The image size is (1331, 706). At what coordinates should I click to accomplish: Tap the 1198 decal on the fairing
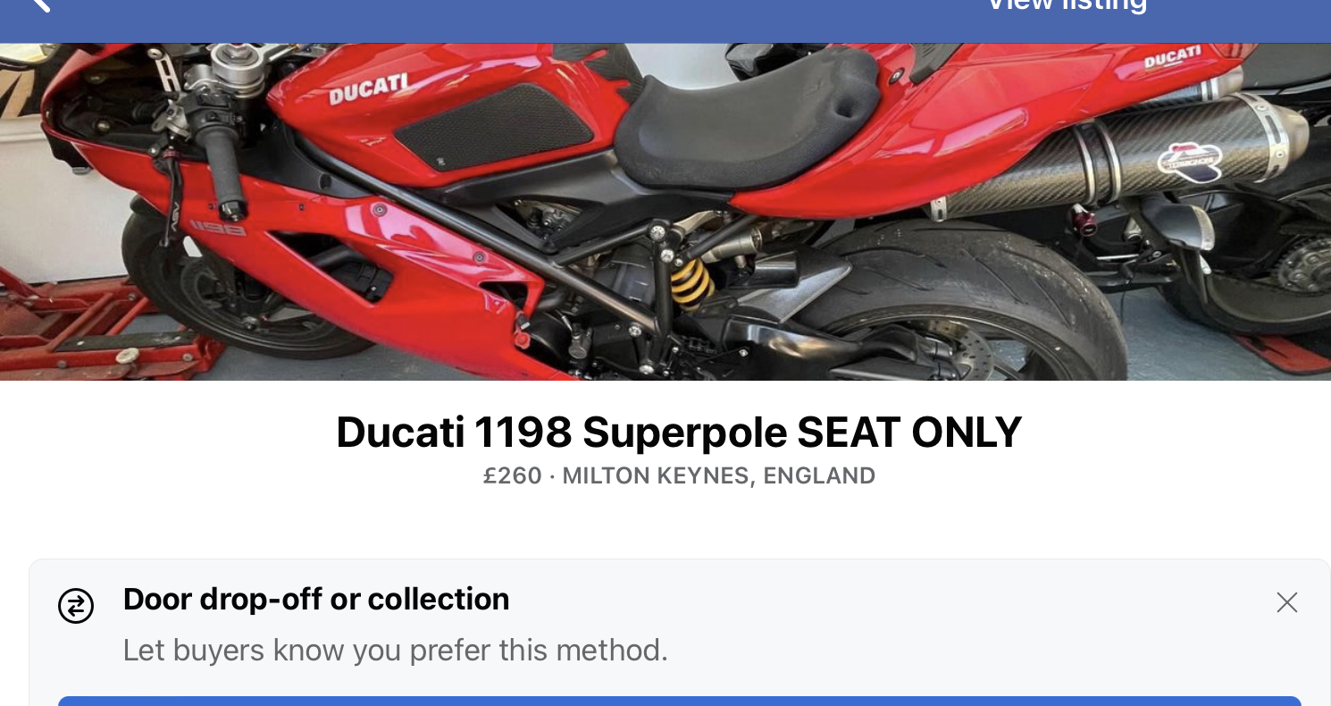point(217,229)
